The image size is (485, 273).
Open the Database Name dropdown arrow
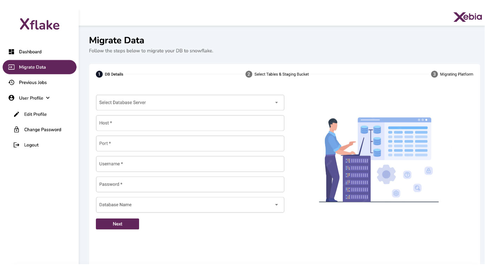point(276,205)
